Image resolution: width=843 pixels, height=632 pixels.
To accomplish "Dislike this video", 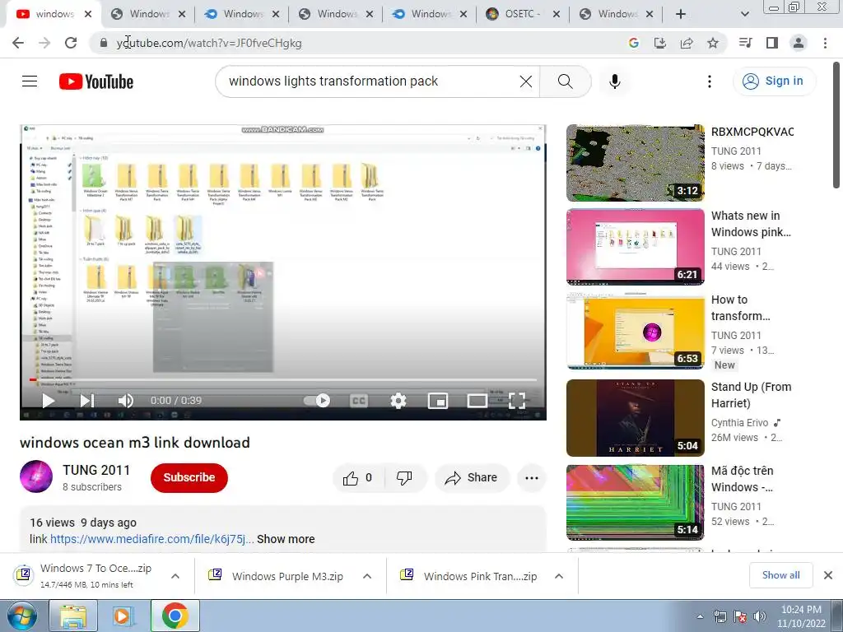I will click(404, 478).
